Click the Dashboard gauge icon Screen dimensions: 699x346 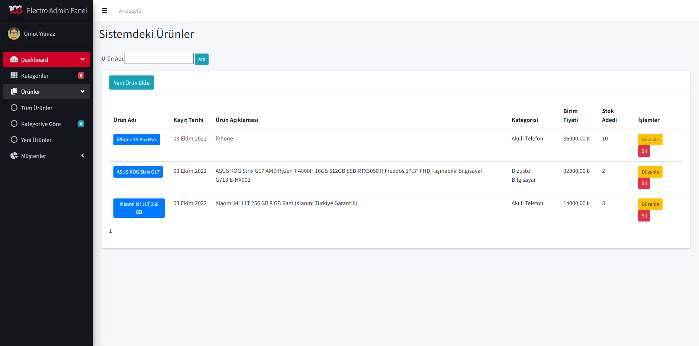[x=14, y=59]
